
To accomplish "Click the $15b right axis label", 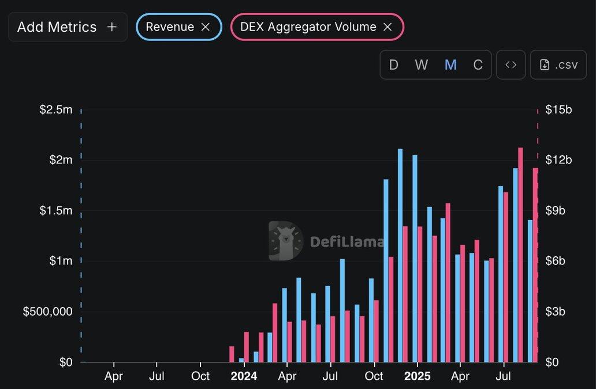I will [x=558, y=110].
